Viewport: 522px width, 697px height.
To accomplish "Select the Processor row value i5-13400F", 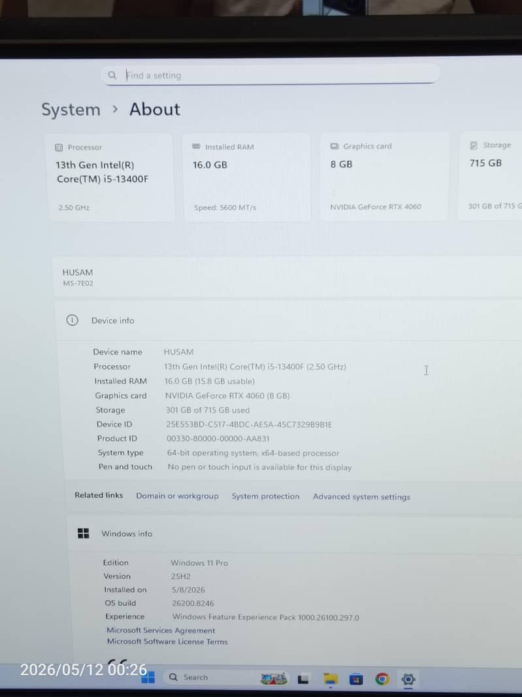I will point(255,367).
